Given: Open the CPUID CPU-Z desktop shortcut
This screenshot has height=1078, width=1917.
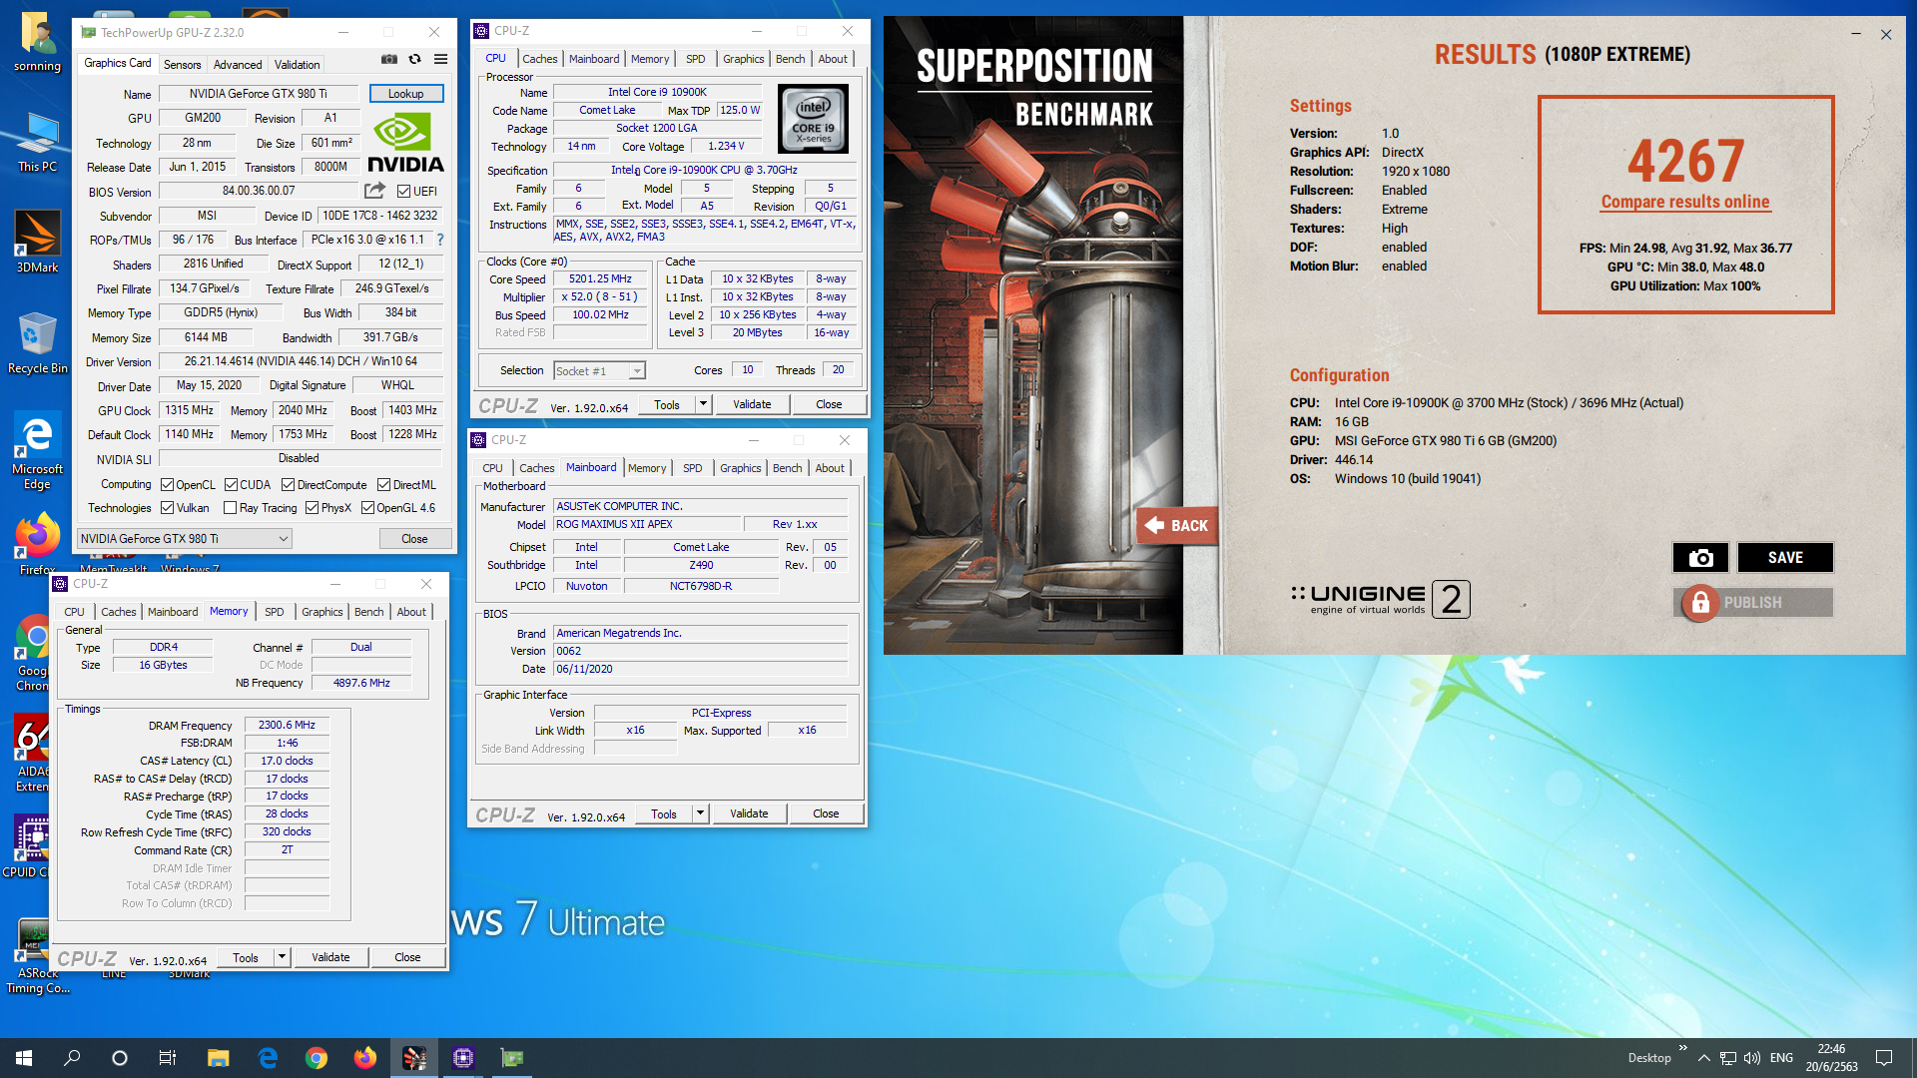Looking at the screenshot, I should (x=30, y=846).
